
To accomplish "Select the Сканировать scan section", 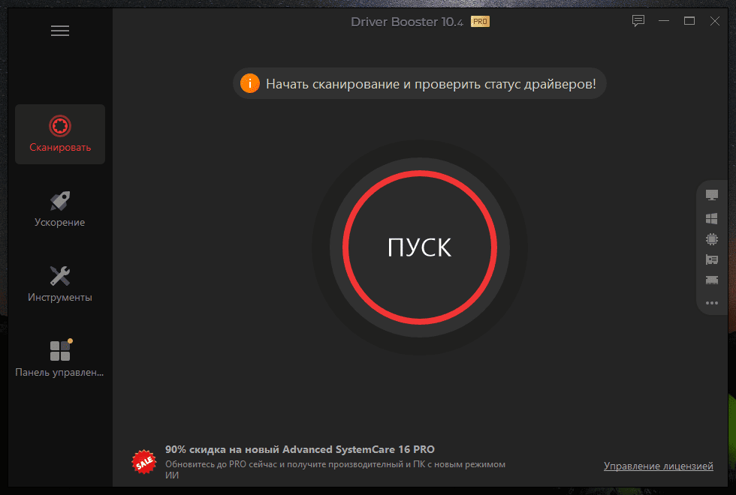I will 60,134.
